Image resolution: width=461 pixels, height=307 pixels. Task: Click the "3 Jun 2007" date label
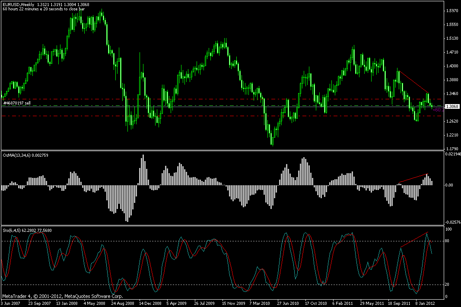pos(10,303)
